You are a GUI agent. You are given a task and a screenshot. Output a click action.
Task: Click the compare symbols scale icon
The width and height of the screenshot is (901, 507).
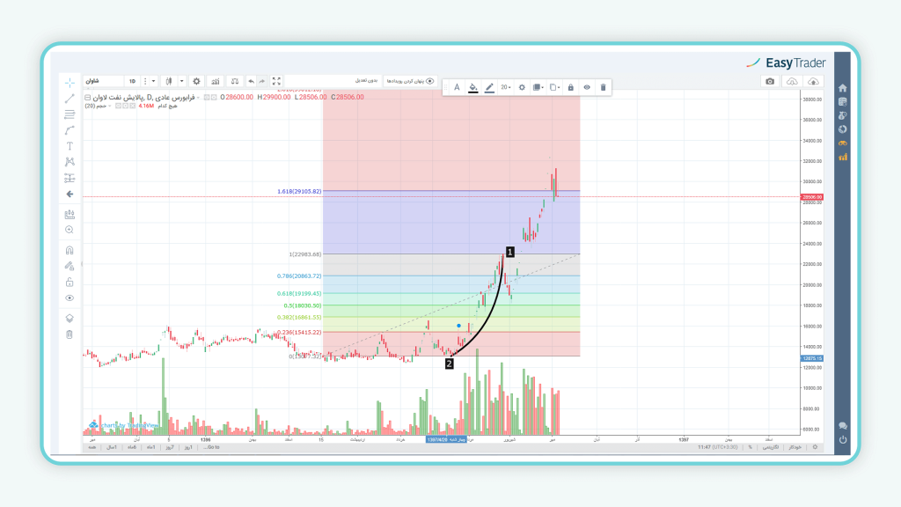234,81
